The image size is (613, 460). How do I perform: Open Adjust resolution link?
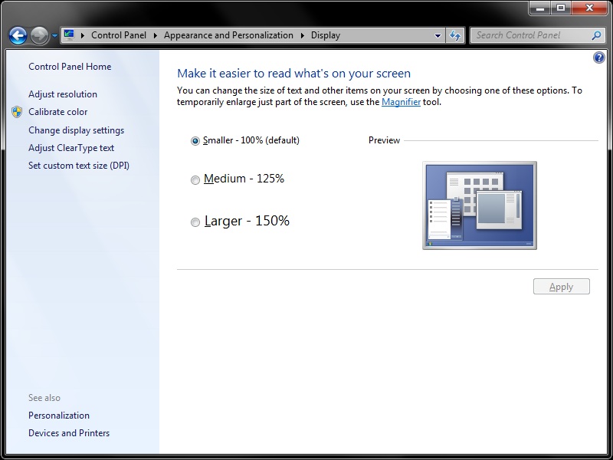click(63, 94)
